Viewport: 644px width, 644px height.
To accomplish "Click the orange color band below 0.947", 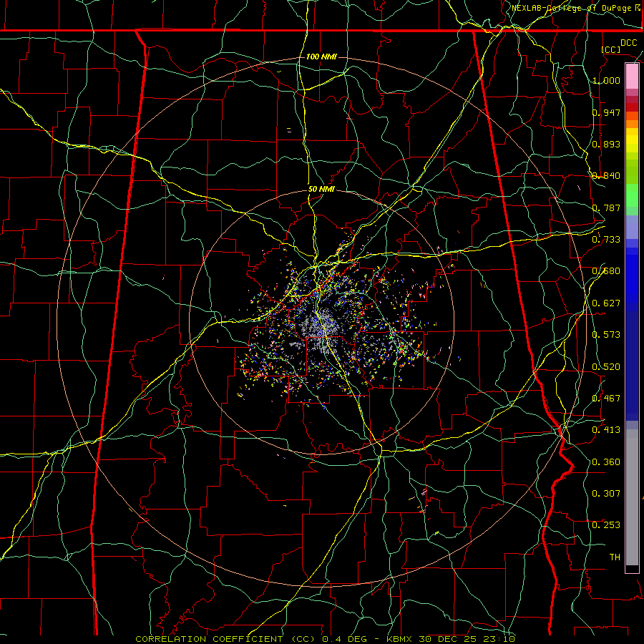I will (x=632, y=124).
